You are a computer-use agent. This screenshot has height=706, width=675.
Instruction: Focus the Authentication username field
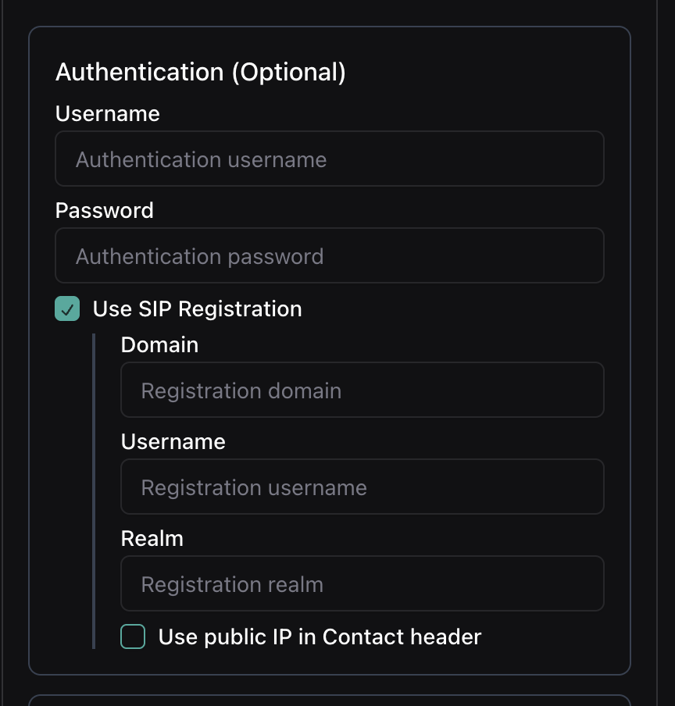[329, 159]
